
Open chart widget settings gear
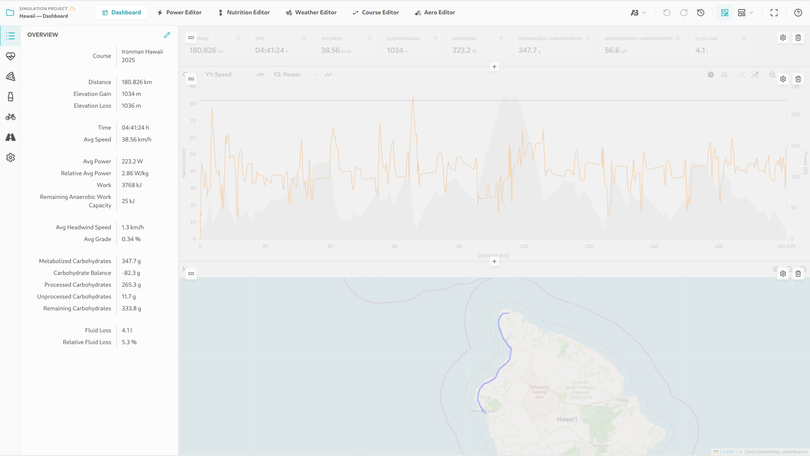pos(783,79)
